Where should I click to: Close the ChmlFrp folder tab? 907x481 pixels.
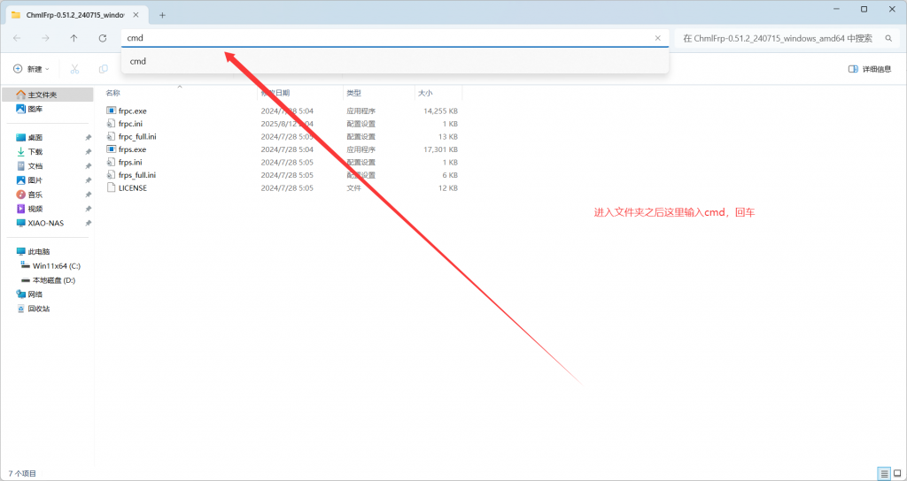click(137, 15)
